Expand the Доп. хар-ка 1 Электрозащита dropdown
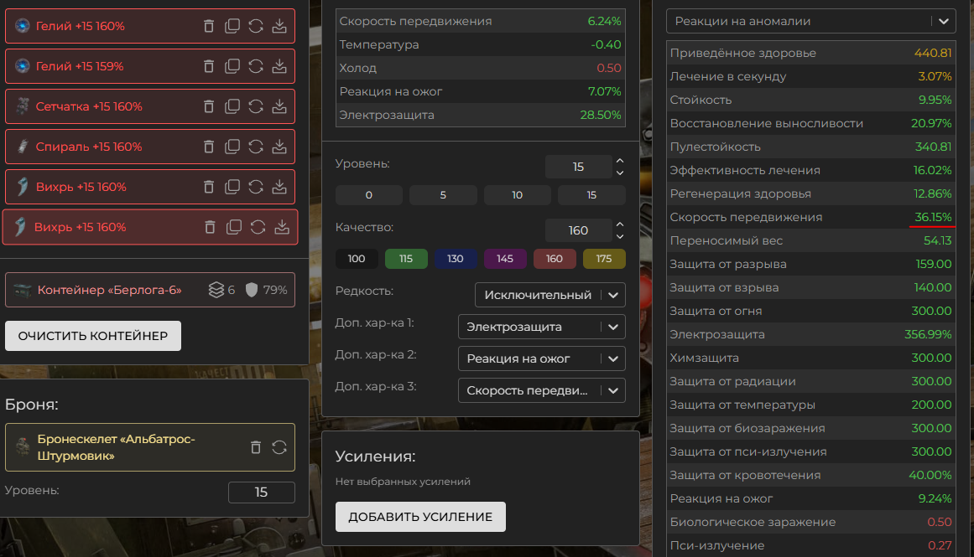The image size is (974, 557). (541, 327)
